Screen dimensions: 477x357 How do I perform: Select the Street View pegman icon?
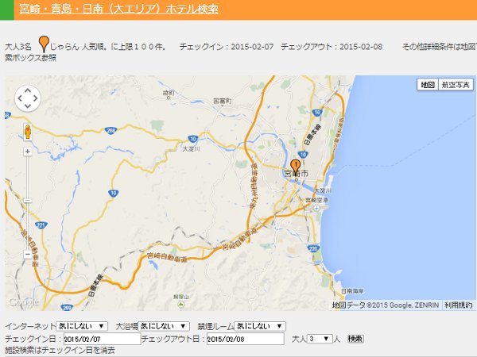click(x=28, y=132)
